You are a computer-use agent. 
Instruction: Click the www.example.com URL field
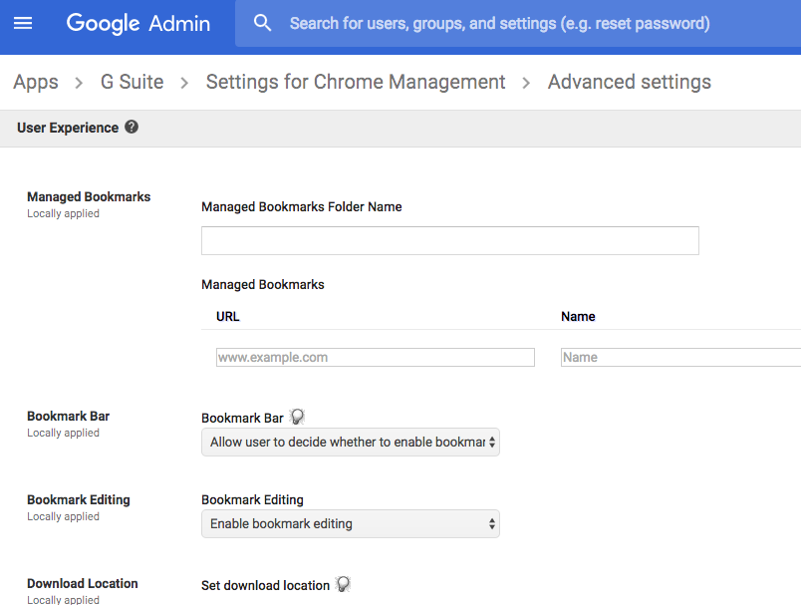point(376,357)
